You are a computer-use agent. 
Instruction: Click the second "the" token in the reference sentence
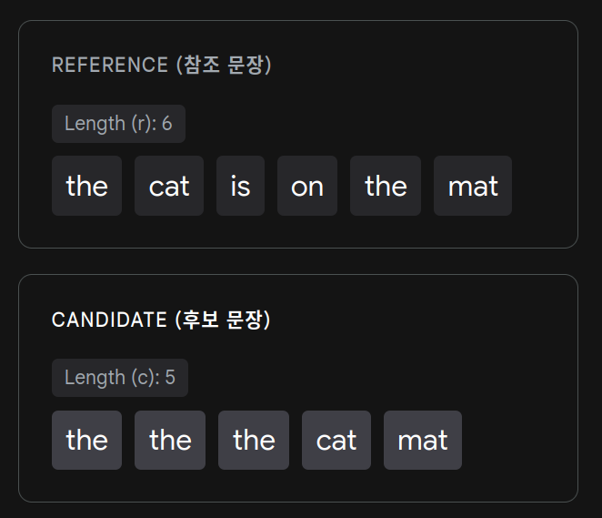[386, 186]
